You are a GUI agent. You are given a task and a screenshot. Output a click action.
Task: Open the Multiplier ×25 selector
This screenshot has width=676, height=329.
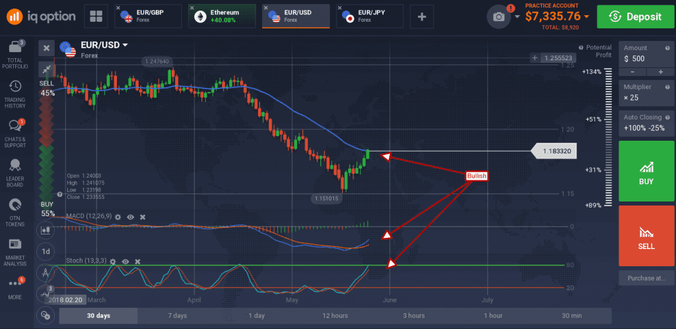646,92
